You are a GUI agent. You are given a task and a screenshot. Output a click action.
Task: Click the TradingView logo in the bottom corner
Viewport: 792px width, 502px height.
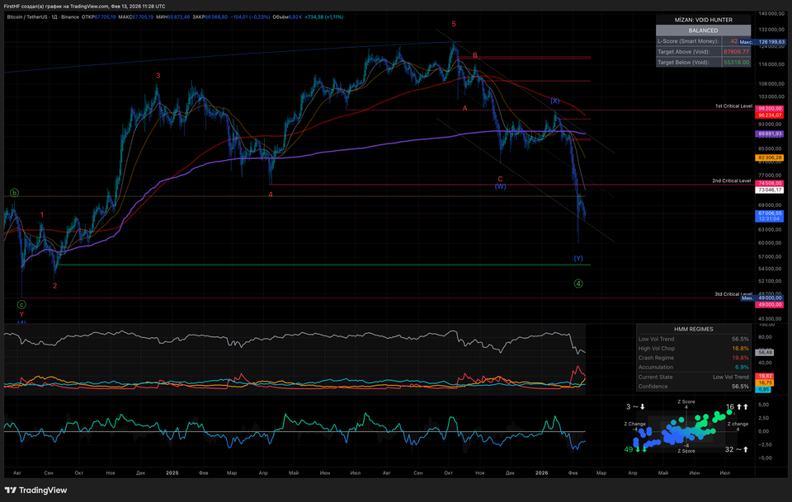point(36,490)
